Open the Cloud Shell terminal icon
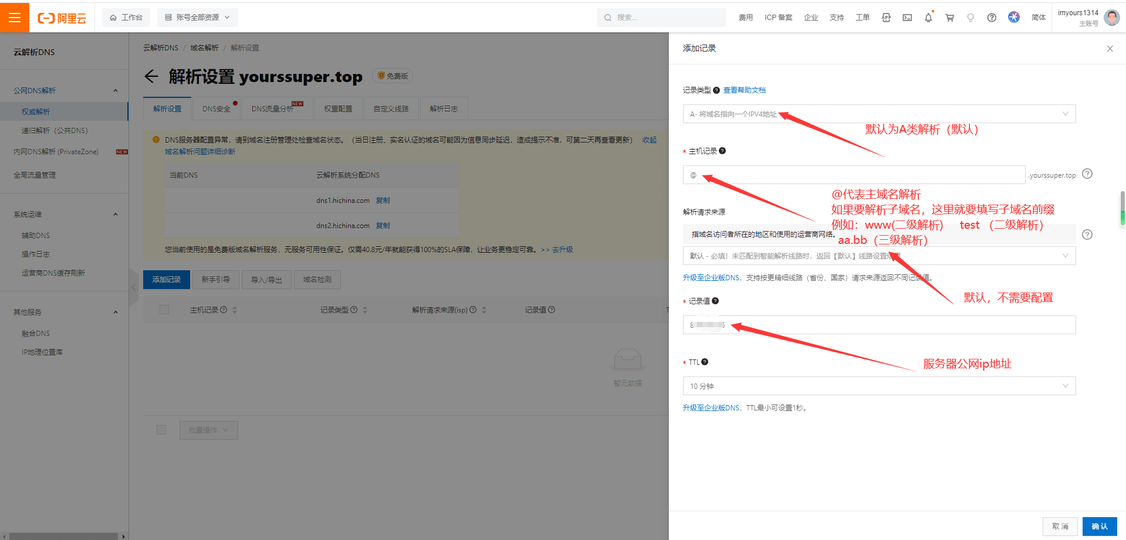Image resolution: width=1126 pixels, height=540 pixels. pyautogui.click(x=907, y=18)
